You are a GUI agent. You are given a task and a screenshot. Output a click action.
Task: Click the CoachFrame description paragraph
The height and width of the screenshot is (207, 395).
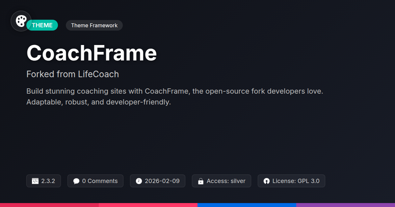tap(174, 97)
